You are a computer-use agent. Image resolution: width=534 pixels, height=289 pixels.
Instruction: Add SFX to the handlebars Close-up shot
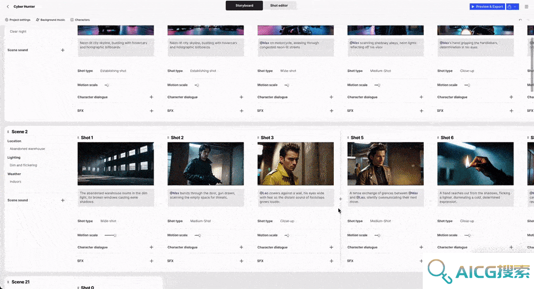click(511, 111)
